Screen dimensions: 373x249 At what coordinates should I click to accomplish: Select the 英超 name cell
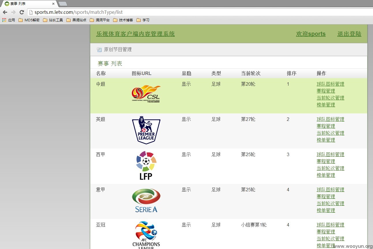tap(101, 119)
